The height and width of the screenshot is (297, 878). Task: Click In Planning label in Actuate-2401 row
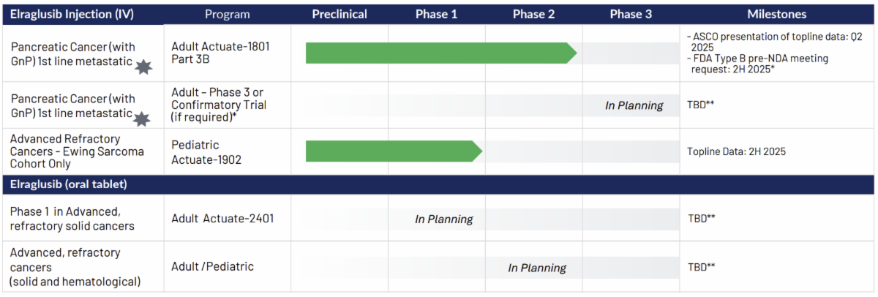pyautogui.click(x=444, y=219)
